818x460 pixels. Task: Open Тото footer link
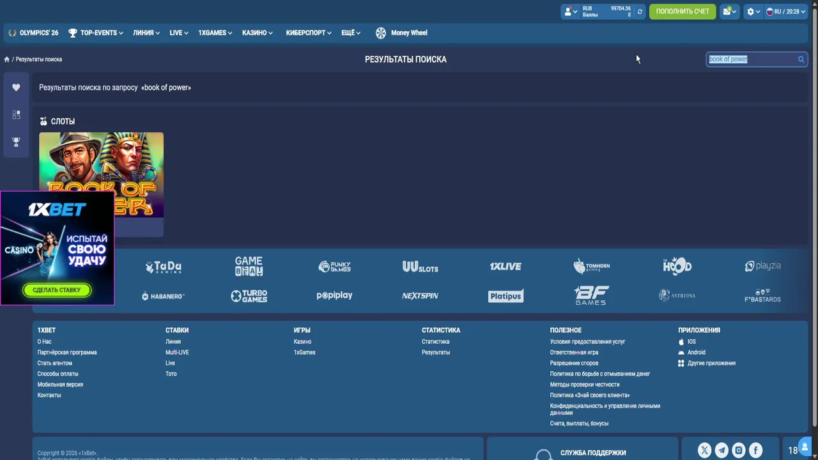[171, 374]
